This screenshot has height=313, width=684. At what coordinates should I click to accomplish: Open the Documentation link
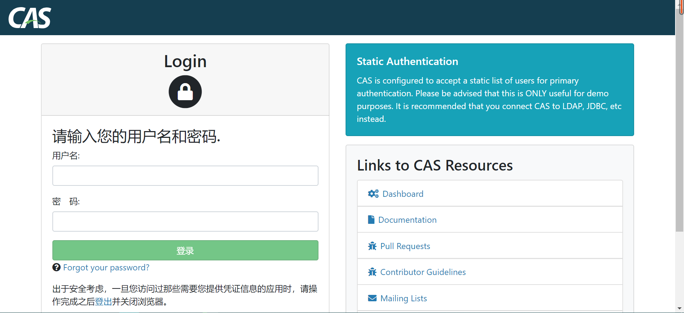407,220
